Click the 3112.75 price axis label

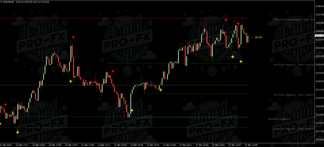(320, 123)
